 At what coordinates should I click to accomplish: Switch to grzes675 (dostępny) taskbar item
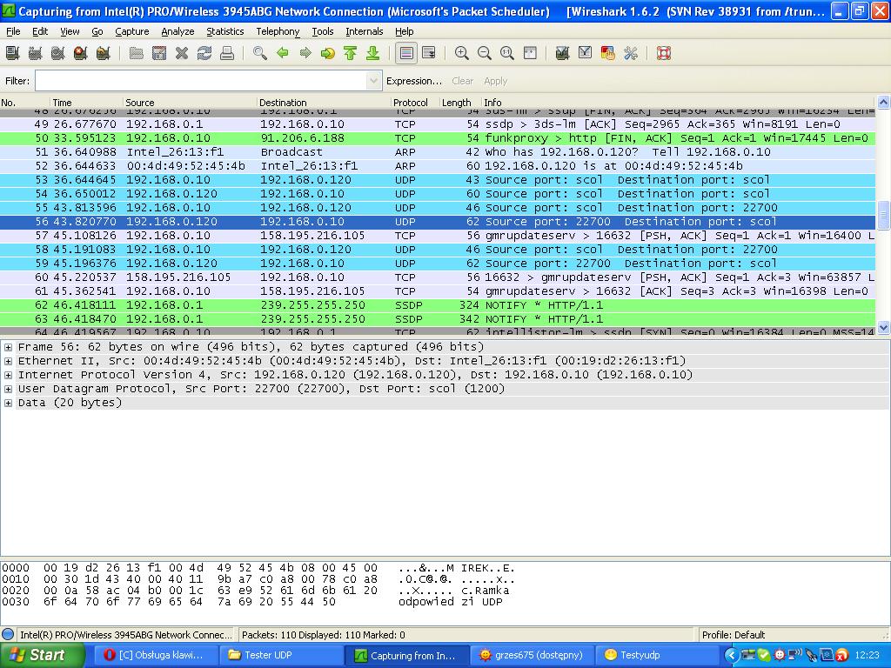click(532, 656)
